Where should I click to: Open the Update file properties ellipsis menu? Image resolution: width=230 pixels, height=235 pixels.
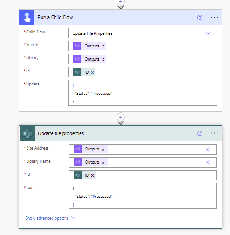click(214, 133)
